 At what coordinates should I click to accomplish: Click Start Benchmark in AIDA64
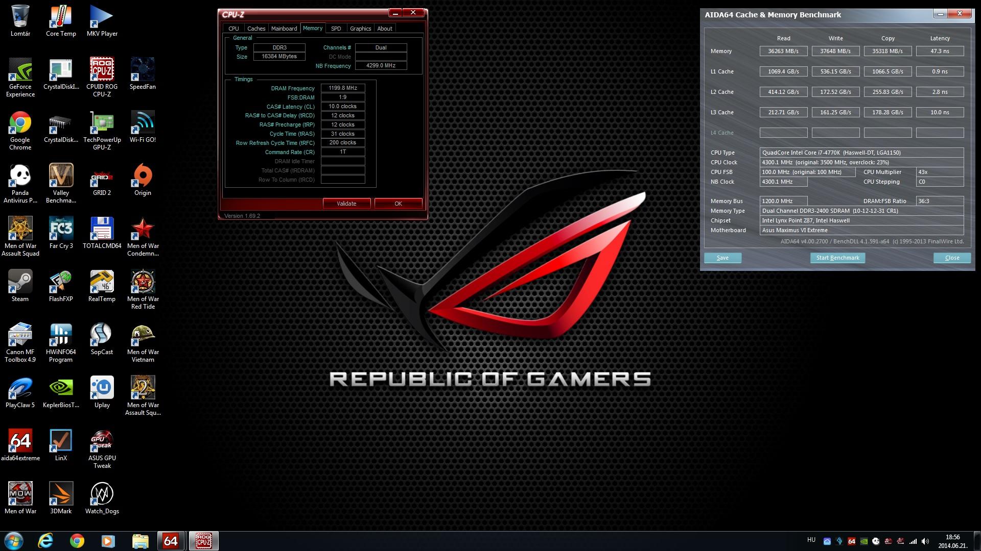click(837, 258)
